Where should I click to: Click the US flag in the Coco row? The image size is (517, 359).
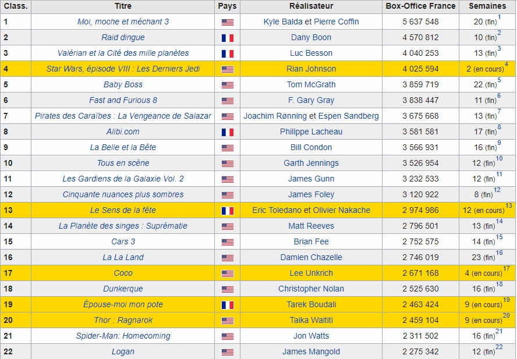(x=228, y=273)
